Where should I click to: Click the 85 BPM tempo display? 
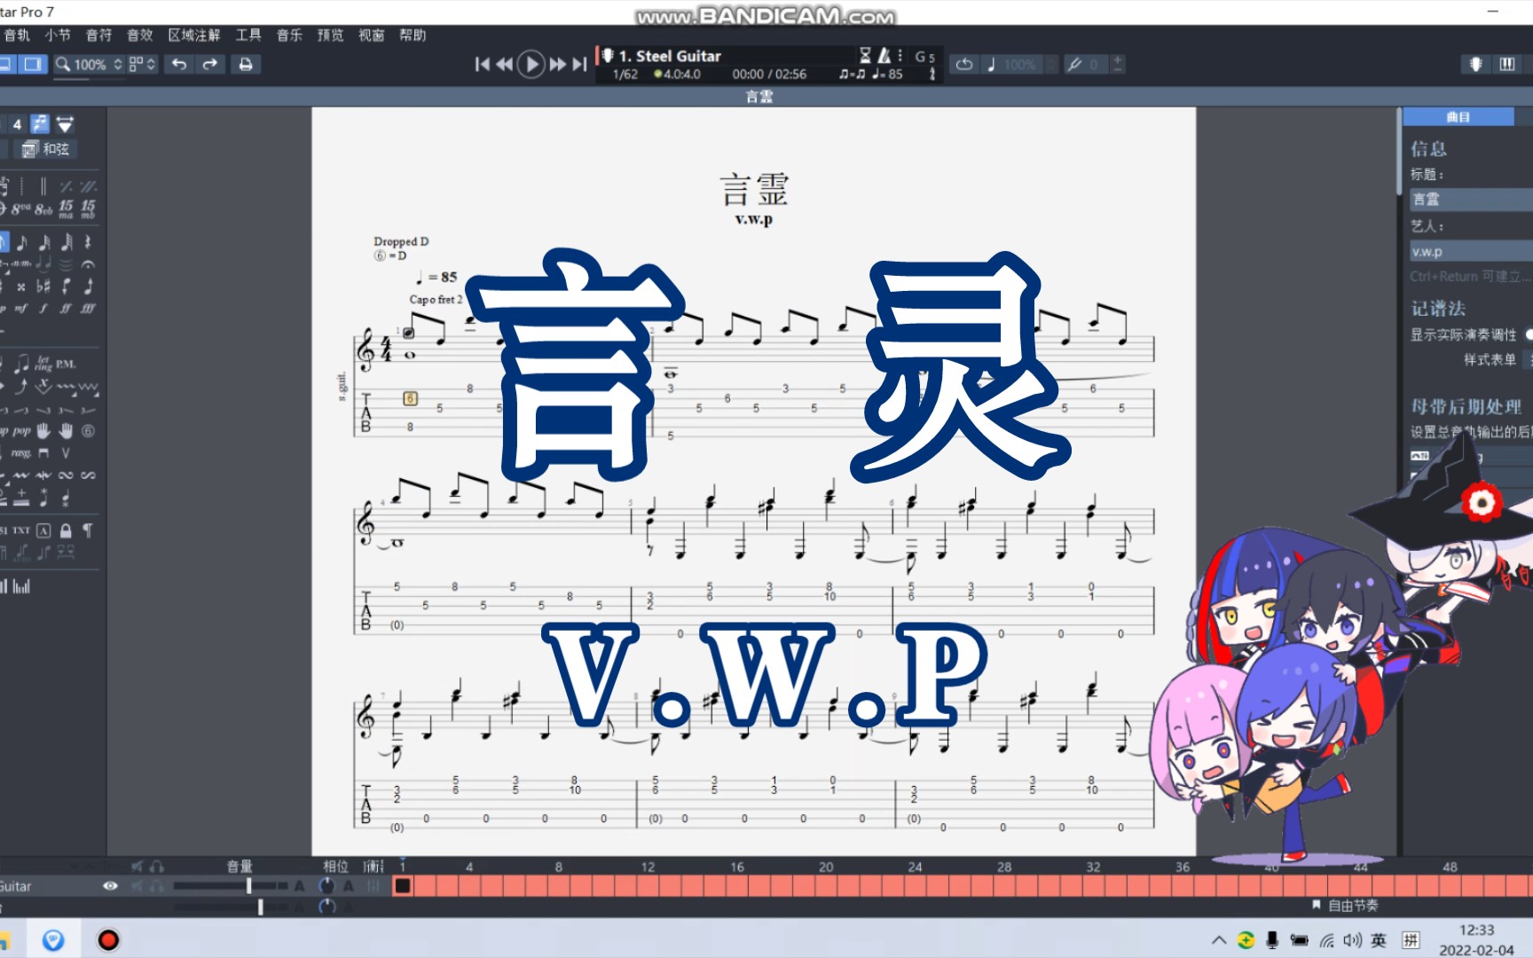click(887, 75)
